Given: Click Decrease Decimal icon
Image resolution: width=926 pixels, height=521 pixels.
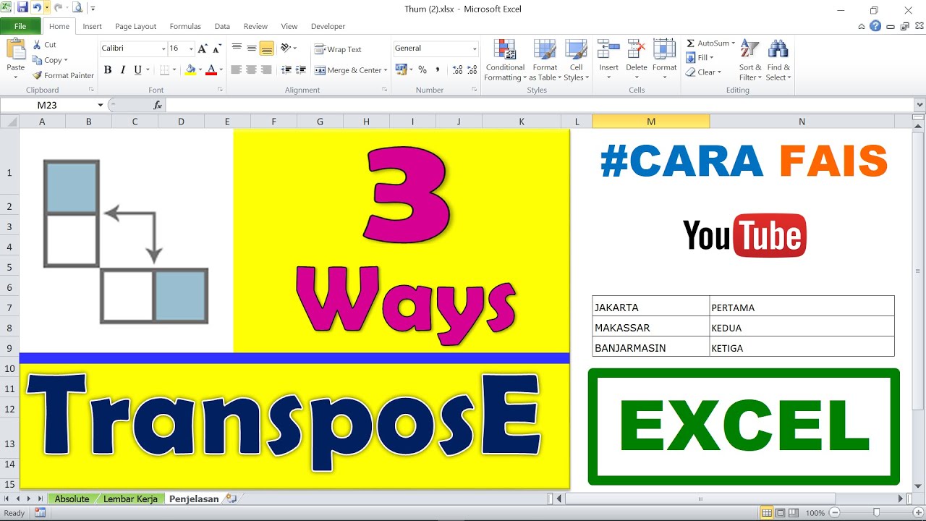Looking at the screenshot, I should tap(472, 70).
